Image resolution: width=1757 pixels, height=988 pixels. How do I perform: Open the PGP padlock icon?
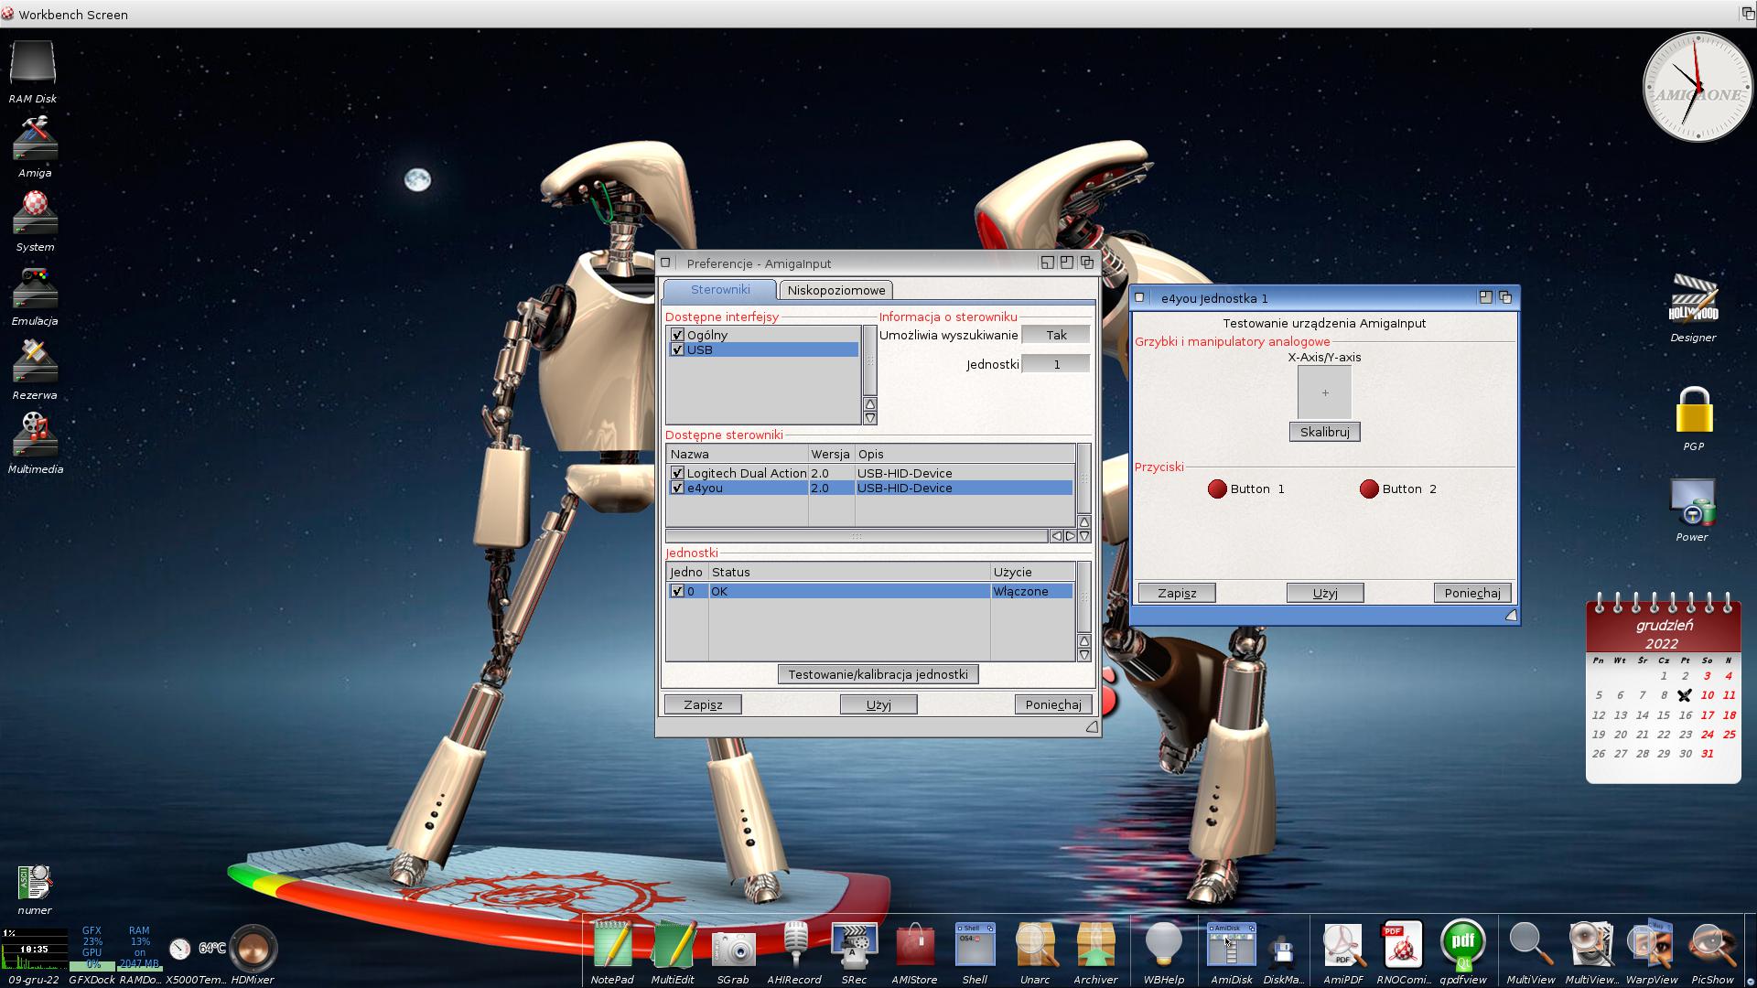point(1694,411)
